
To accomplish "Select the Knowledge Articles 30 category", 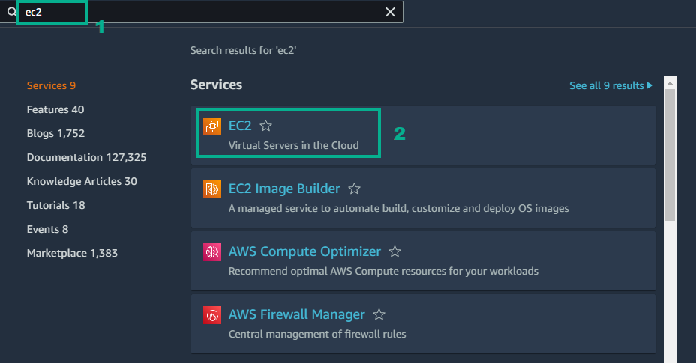I will (x=82, y=181).
